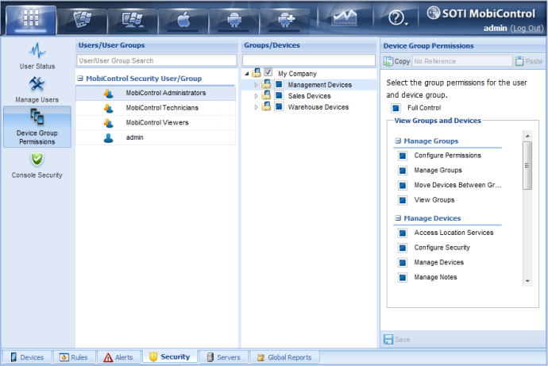Open the reports chart icon in toolbar
The height and width of the screenshot is (366, 548).
pyautogui.click(x=345, y=17)
